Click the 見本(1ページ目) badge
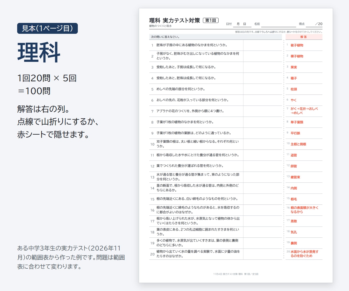The width and height of the screenshot is (349, 291). point(47,28)
